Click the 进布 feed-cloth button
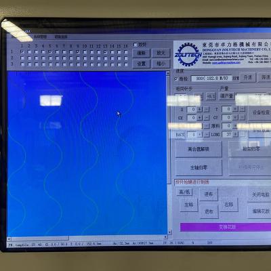271x271 pixels. coord(209,194)
